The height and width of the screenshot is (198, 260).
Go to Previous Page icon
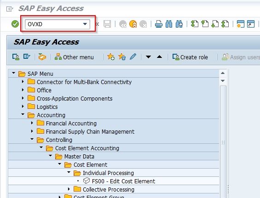pyautogui.click(x=205, y=24)
